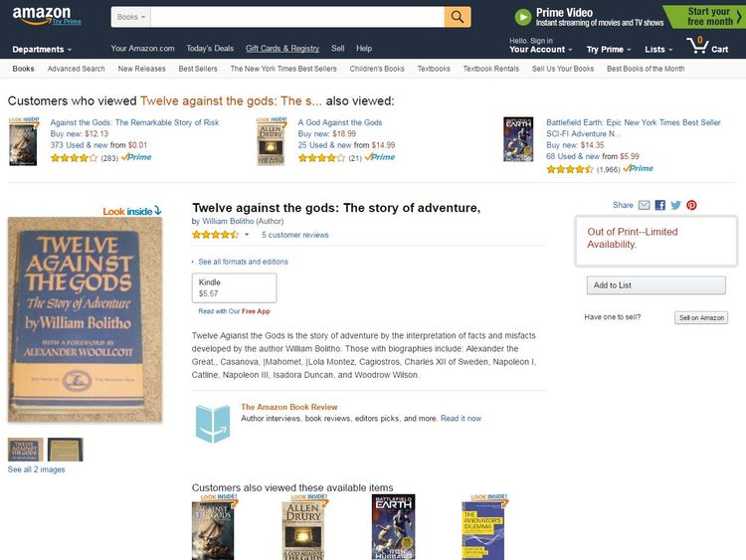Viewport: 746px width, 560px height.
Task: Expand See all formats and editions
Action: point(241,262)
